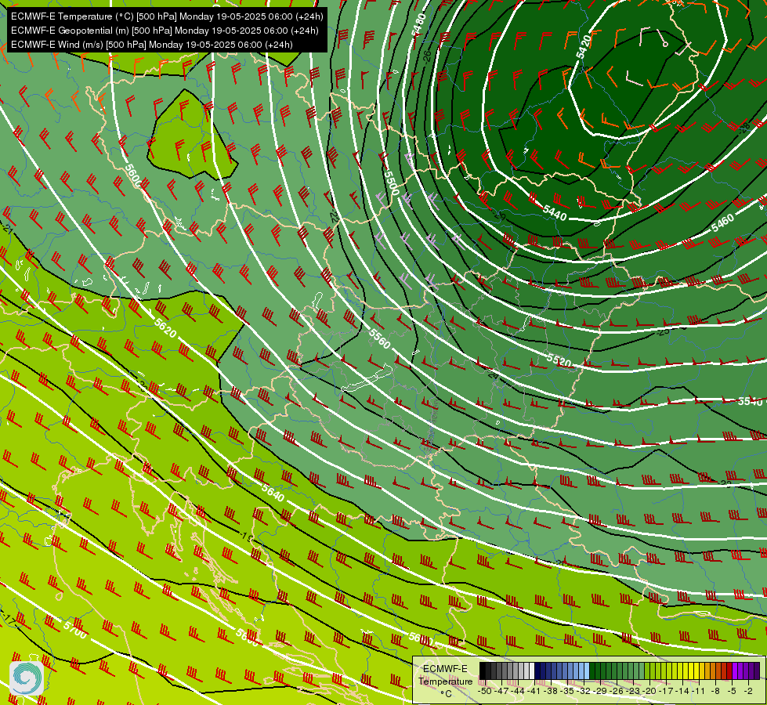Select the ECMWF-E Geopotential header line
Viewport: 767px width, 705px height.
pos(165,31)
